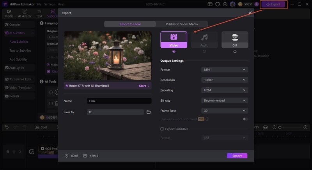Click the timeline zoom slider handle
Image resolution: width=312 pixels, height=170 pixels.
tap(280, 127)
